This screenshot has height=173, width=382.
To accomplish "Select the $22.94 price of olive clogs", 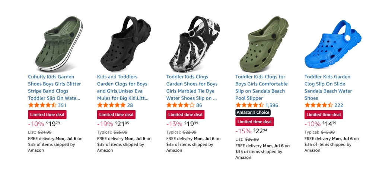I will [x=260, y=131].
